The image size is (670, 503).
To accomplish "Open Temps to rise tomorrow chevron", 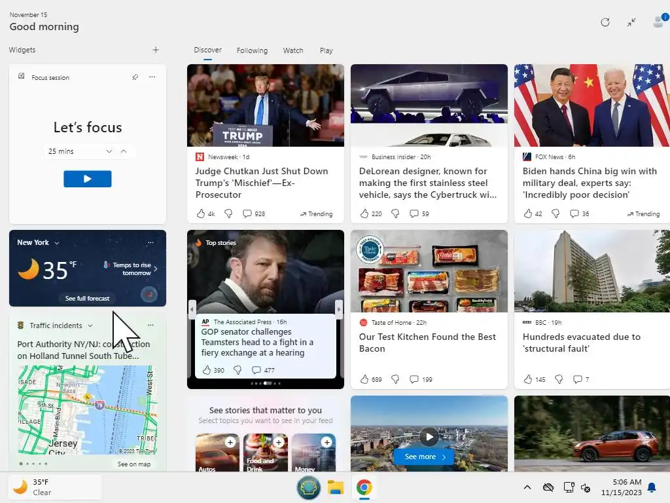I will pyautogui.click(x=156, y=269).
